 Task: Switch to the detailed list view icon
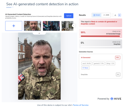(x=119, y=15)
